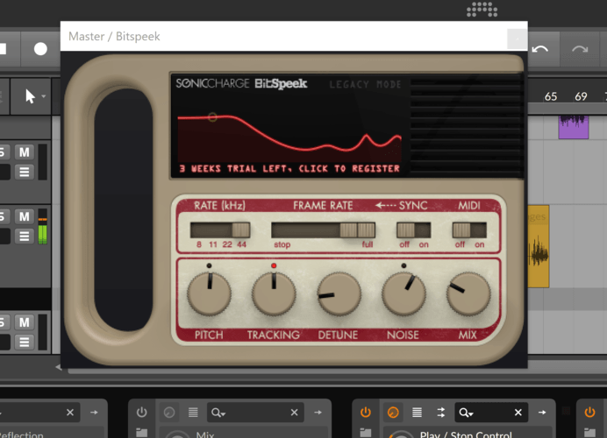Click the 'stop' label under FRAME RATE
Viewport: 607px width, 438px height.
tap(282, 244)
